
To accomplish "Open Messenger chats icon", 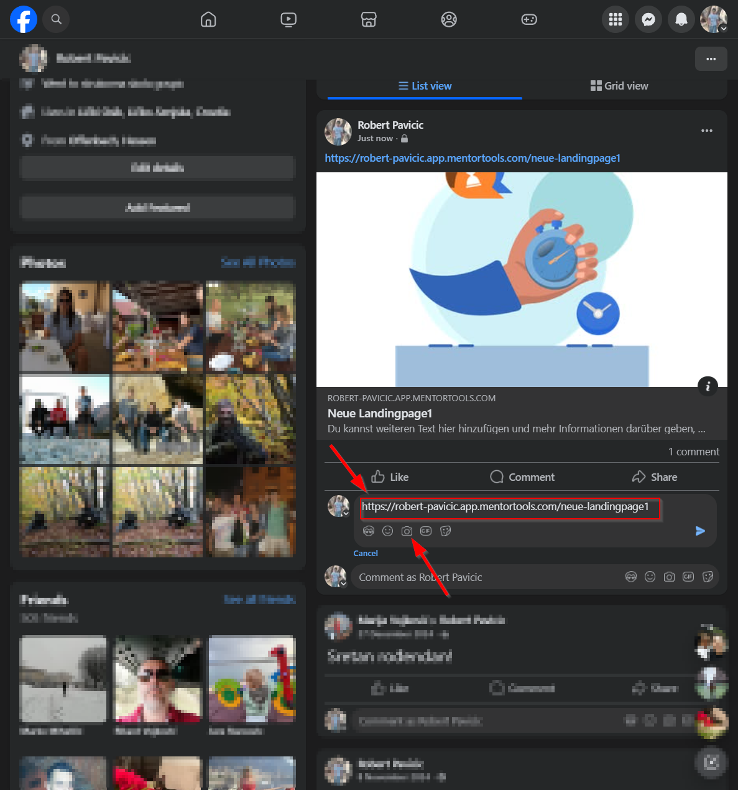I will click(x=648, y=20).
